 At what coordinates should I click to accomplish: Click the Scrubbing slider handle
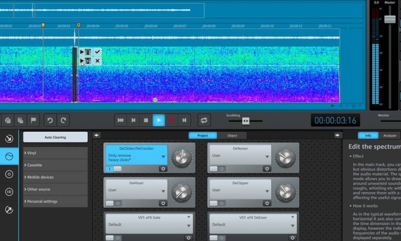246,121
